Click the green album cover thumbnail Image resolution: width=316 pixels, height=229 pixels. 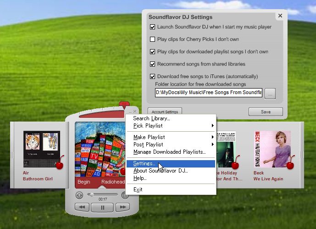pyautogui.click(x=226, y=149)
